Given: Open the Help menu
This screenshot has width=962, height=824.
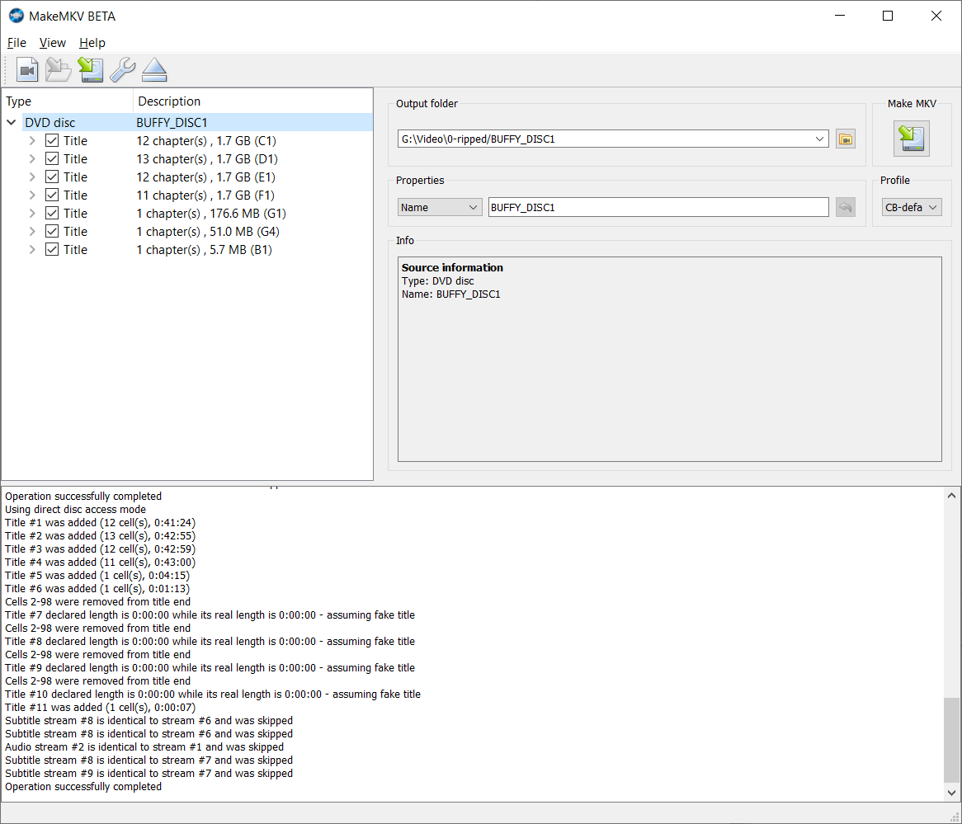Looking at the screenshot, I should 92,43.
